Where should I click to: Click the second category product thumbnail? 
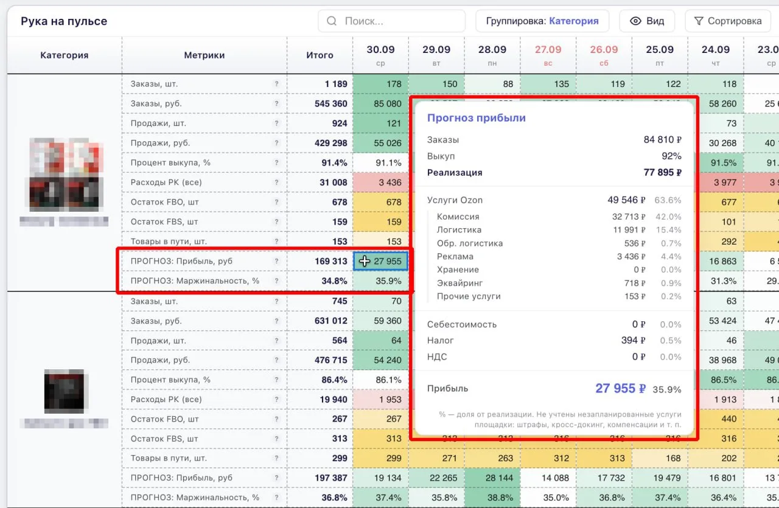pyautogui.click(x=65, y=391)
